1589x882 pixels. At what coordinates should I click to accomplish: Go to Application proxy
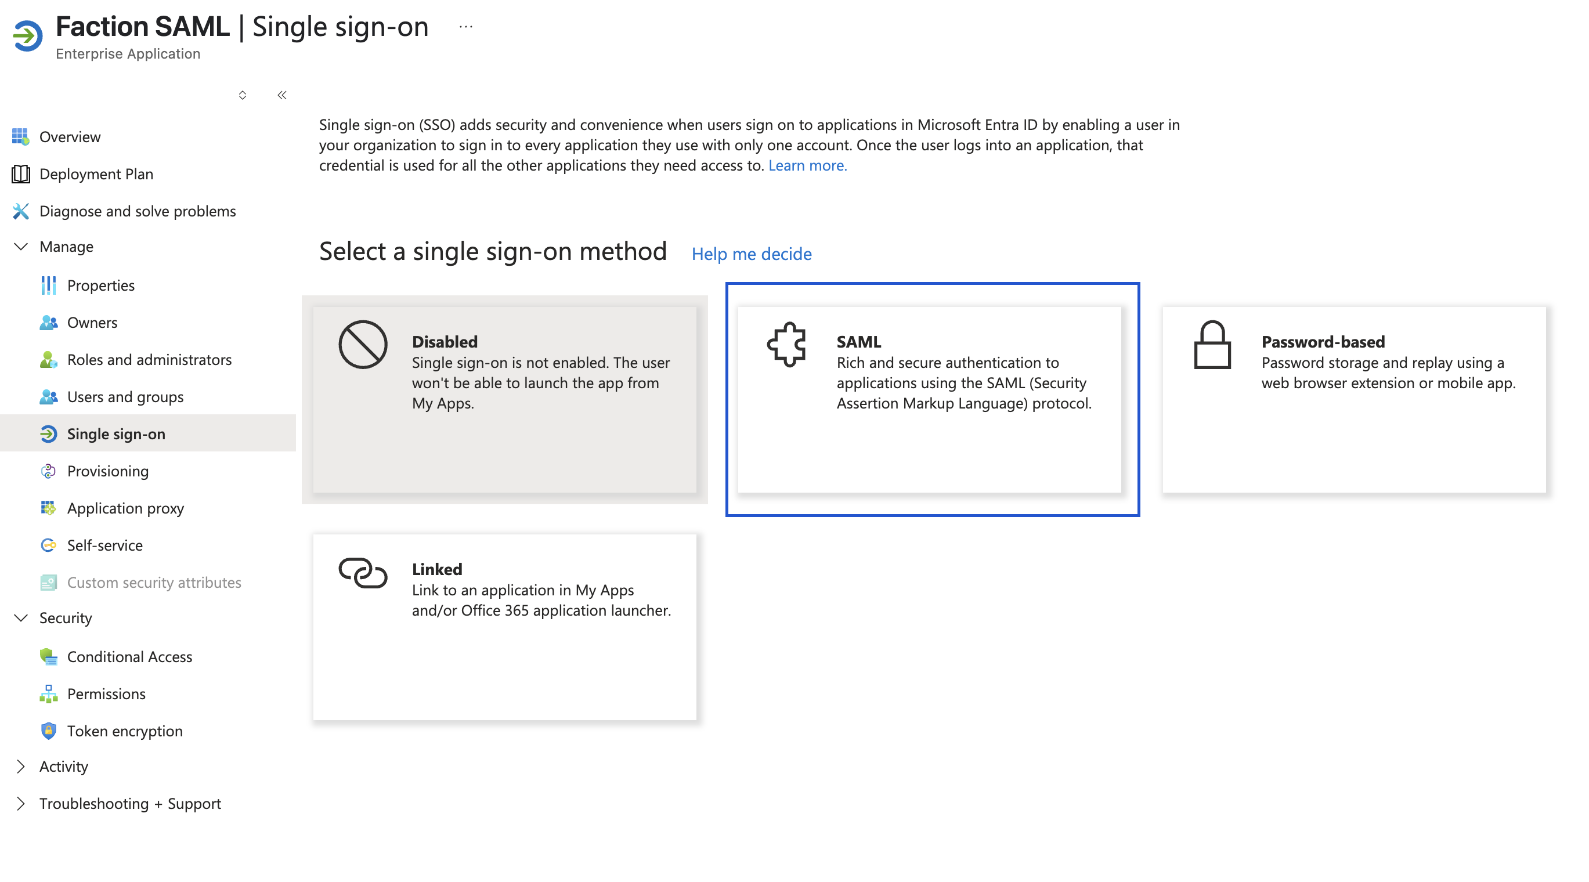[125, 508]
